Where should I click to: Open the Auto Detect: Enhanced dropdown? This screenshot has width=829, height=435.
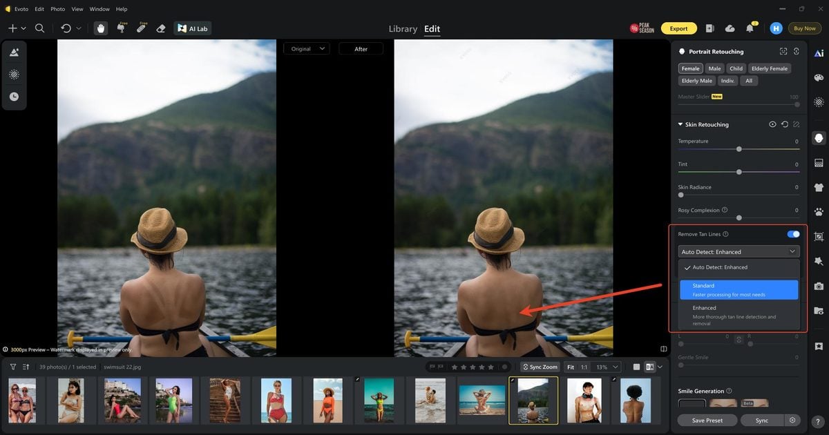tap(739, 251)
